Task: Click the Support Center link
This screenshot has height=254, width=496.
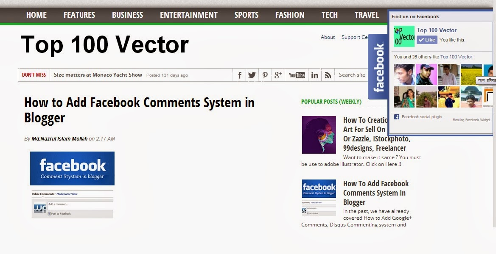Action: (x=355, y=37)
